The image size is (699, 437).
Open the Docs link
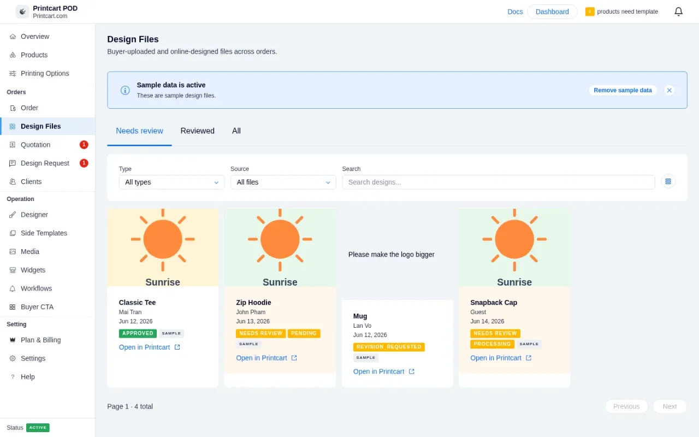coord(515,11)
